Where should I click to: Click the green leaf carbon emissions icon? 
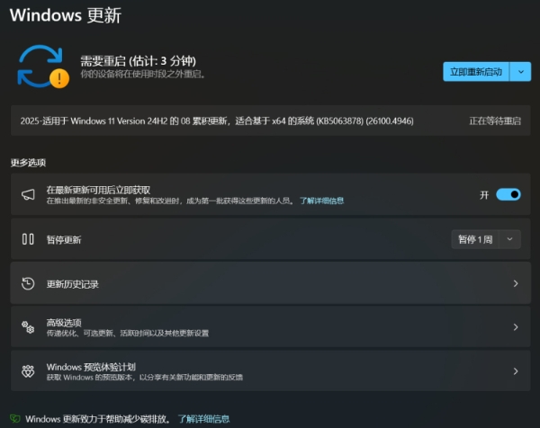14,419
